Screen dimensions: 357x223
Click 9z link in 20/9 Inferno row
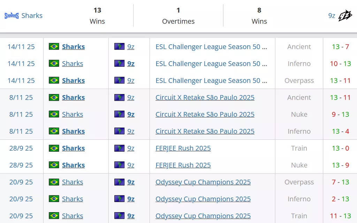131,199
